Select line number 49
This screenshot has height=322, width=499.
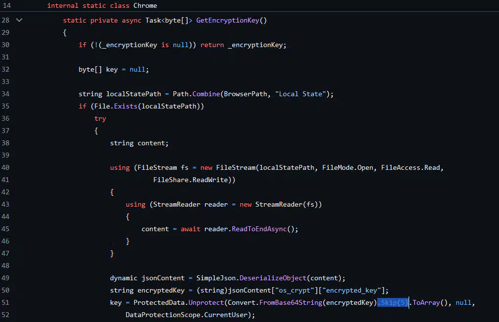tap(5, 278)
